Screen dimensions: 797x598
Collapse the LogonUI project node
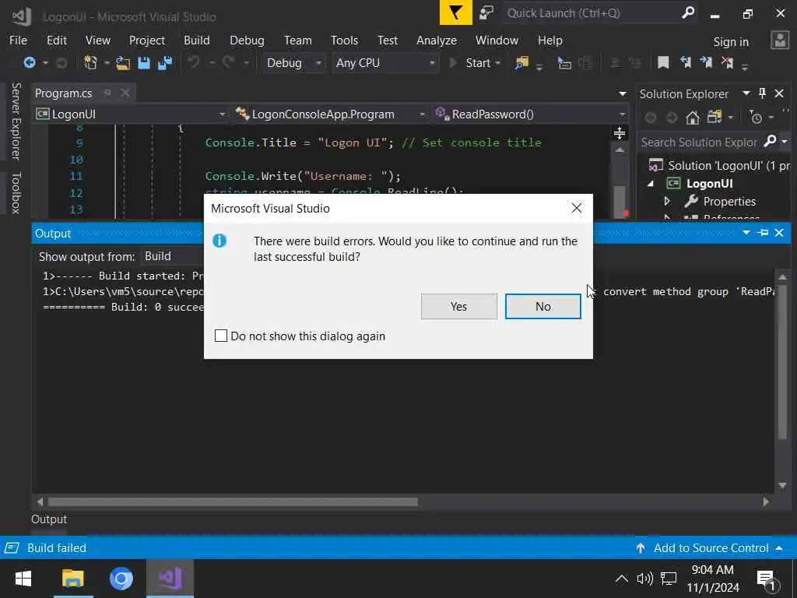pos(651,184)
